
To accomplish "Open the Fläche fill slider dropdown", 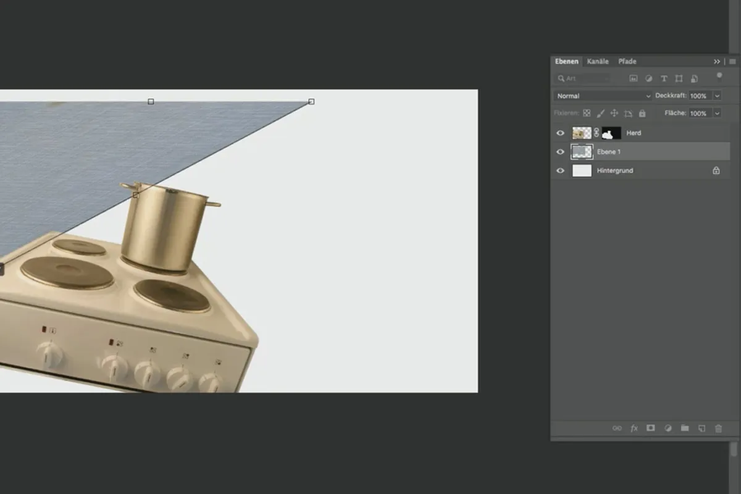I will (x=717, y=114).
